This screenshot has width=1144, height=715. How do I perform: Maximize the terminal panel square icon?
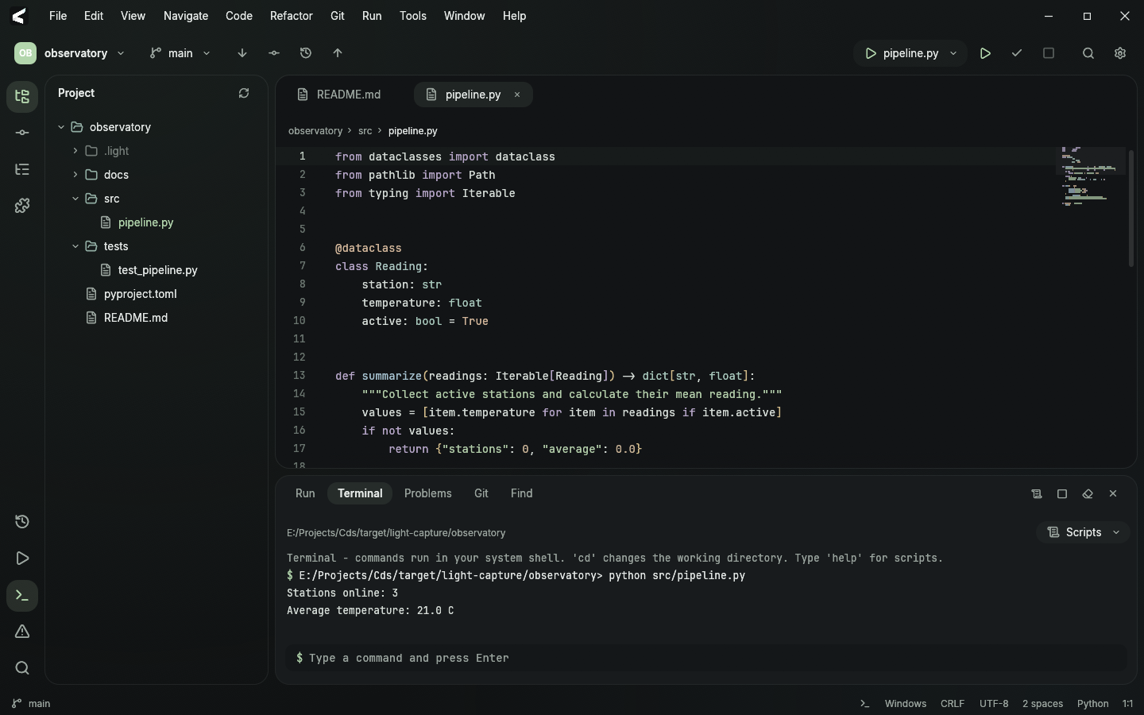tap(1062, 494)
